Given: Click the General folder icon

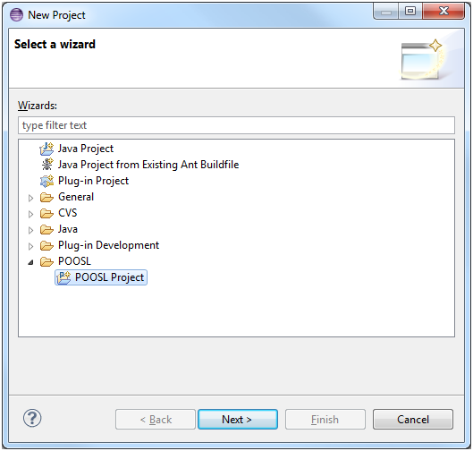Looking at the screenshot, I should pyautogui.click(x=46, y=197).
